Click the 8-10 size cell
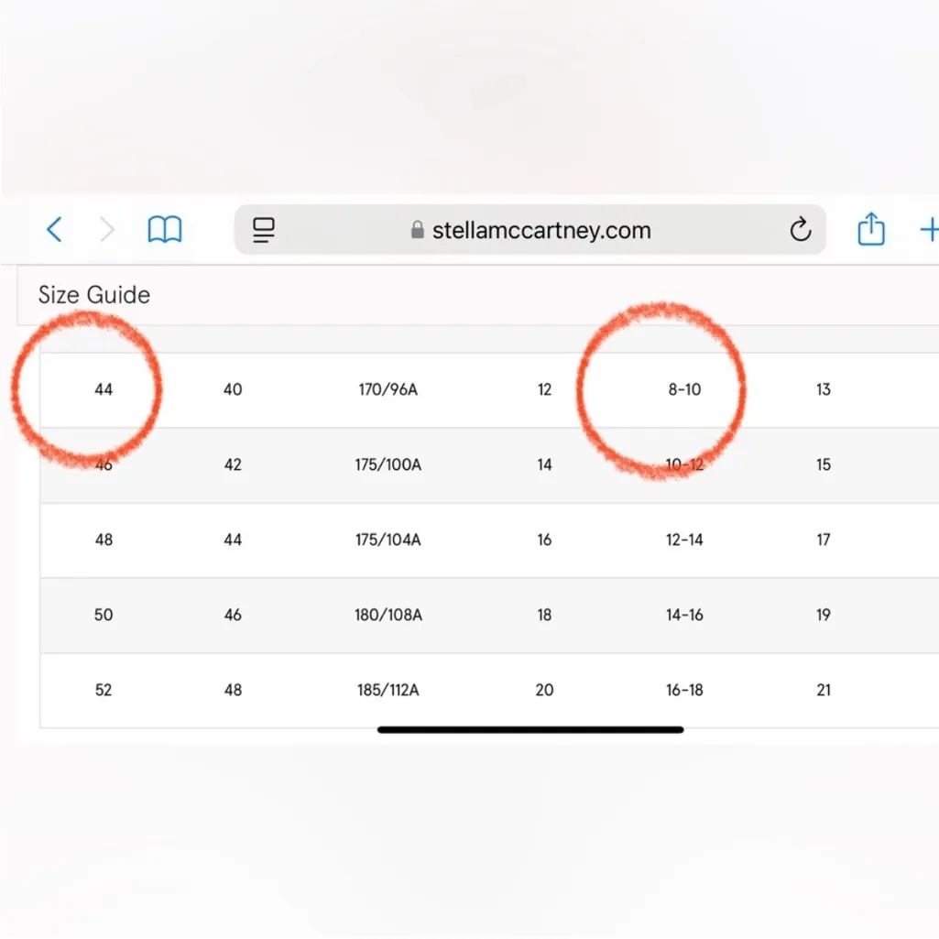 pos(684,390)
